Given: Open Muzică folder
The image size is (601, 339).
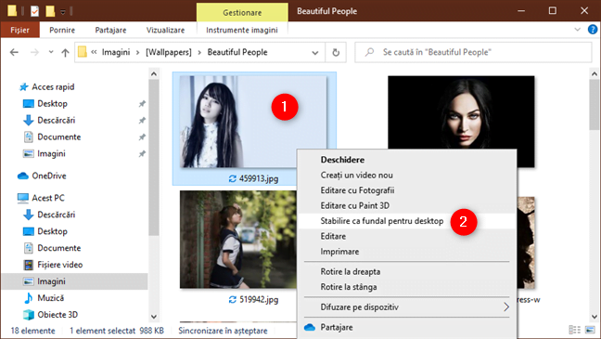Looking at the screenshot, I should click(50, 298).
